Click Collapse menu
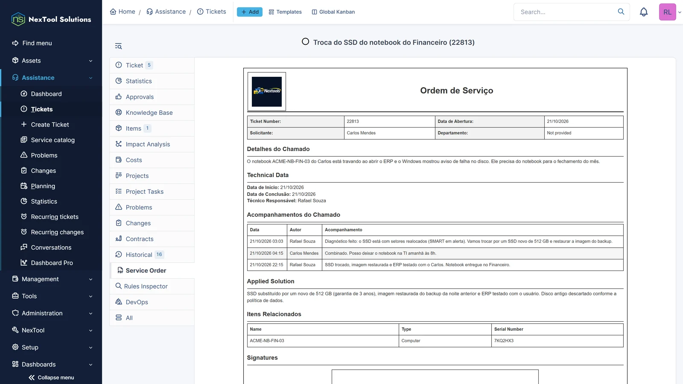Image resolution: width=683 pixels, height=384 pixels. (x=51, y=378)
